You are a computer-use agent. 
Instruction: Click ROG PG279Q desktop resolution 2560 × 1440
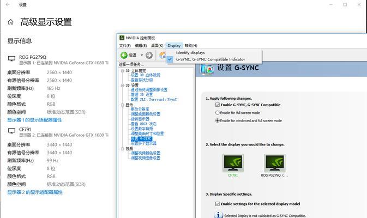(x=59, y=72)
